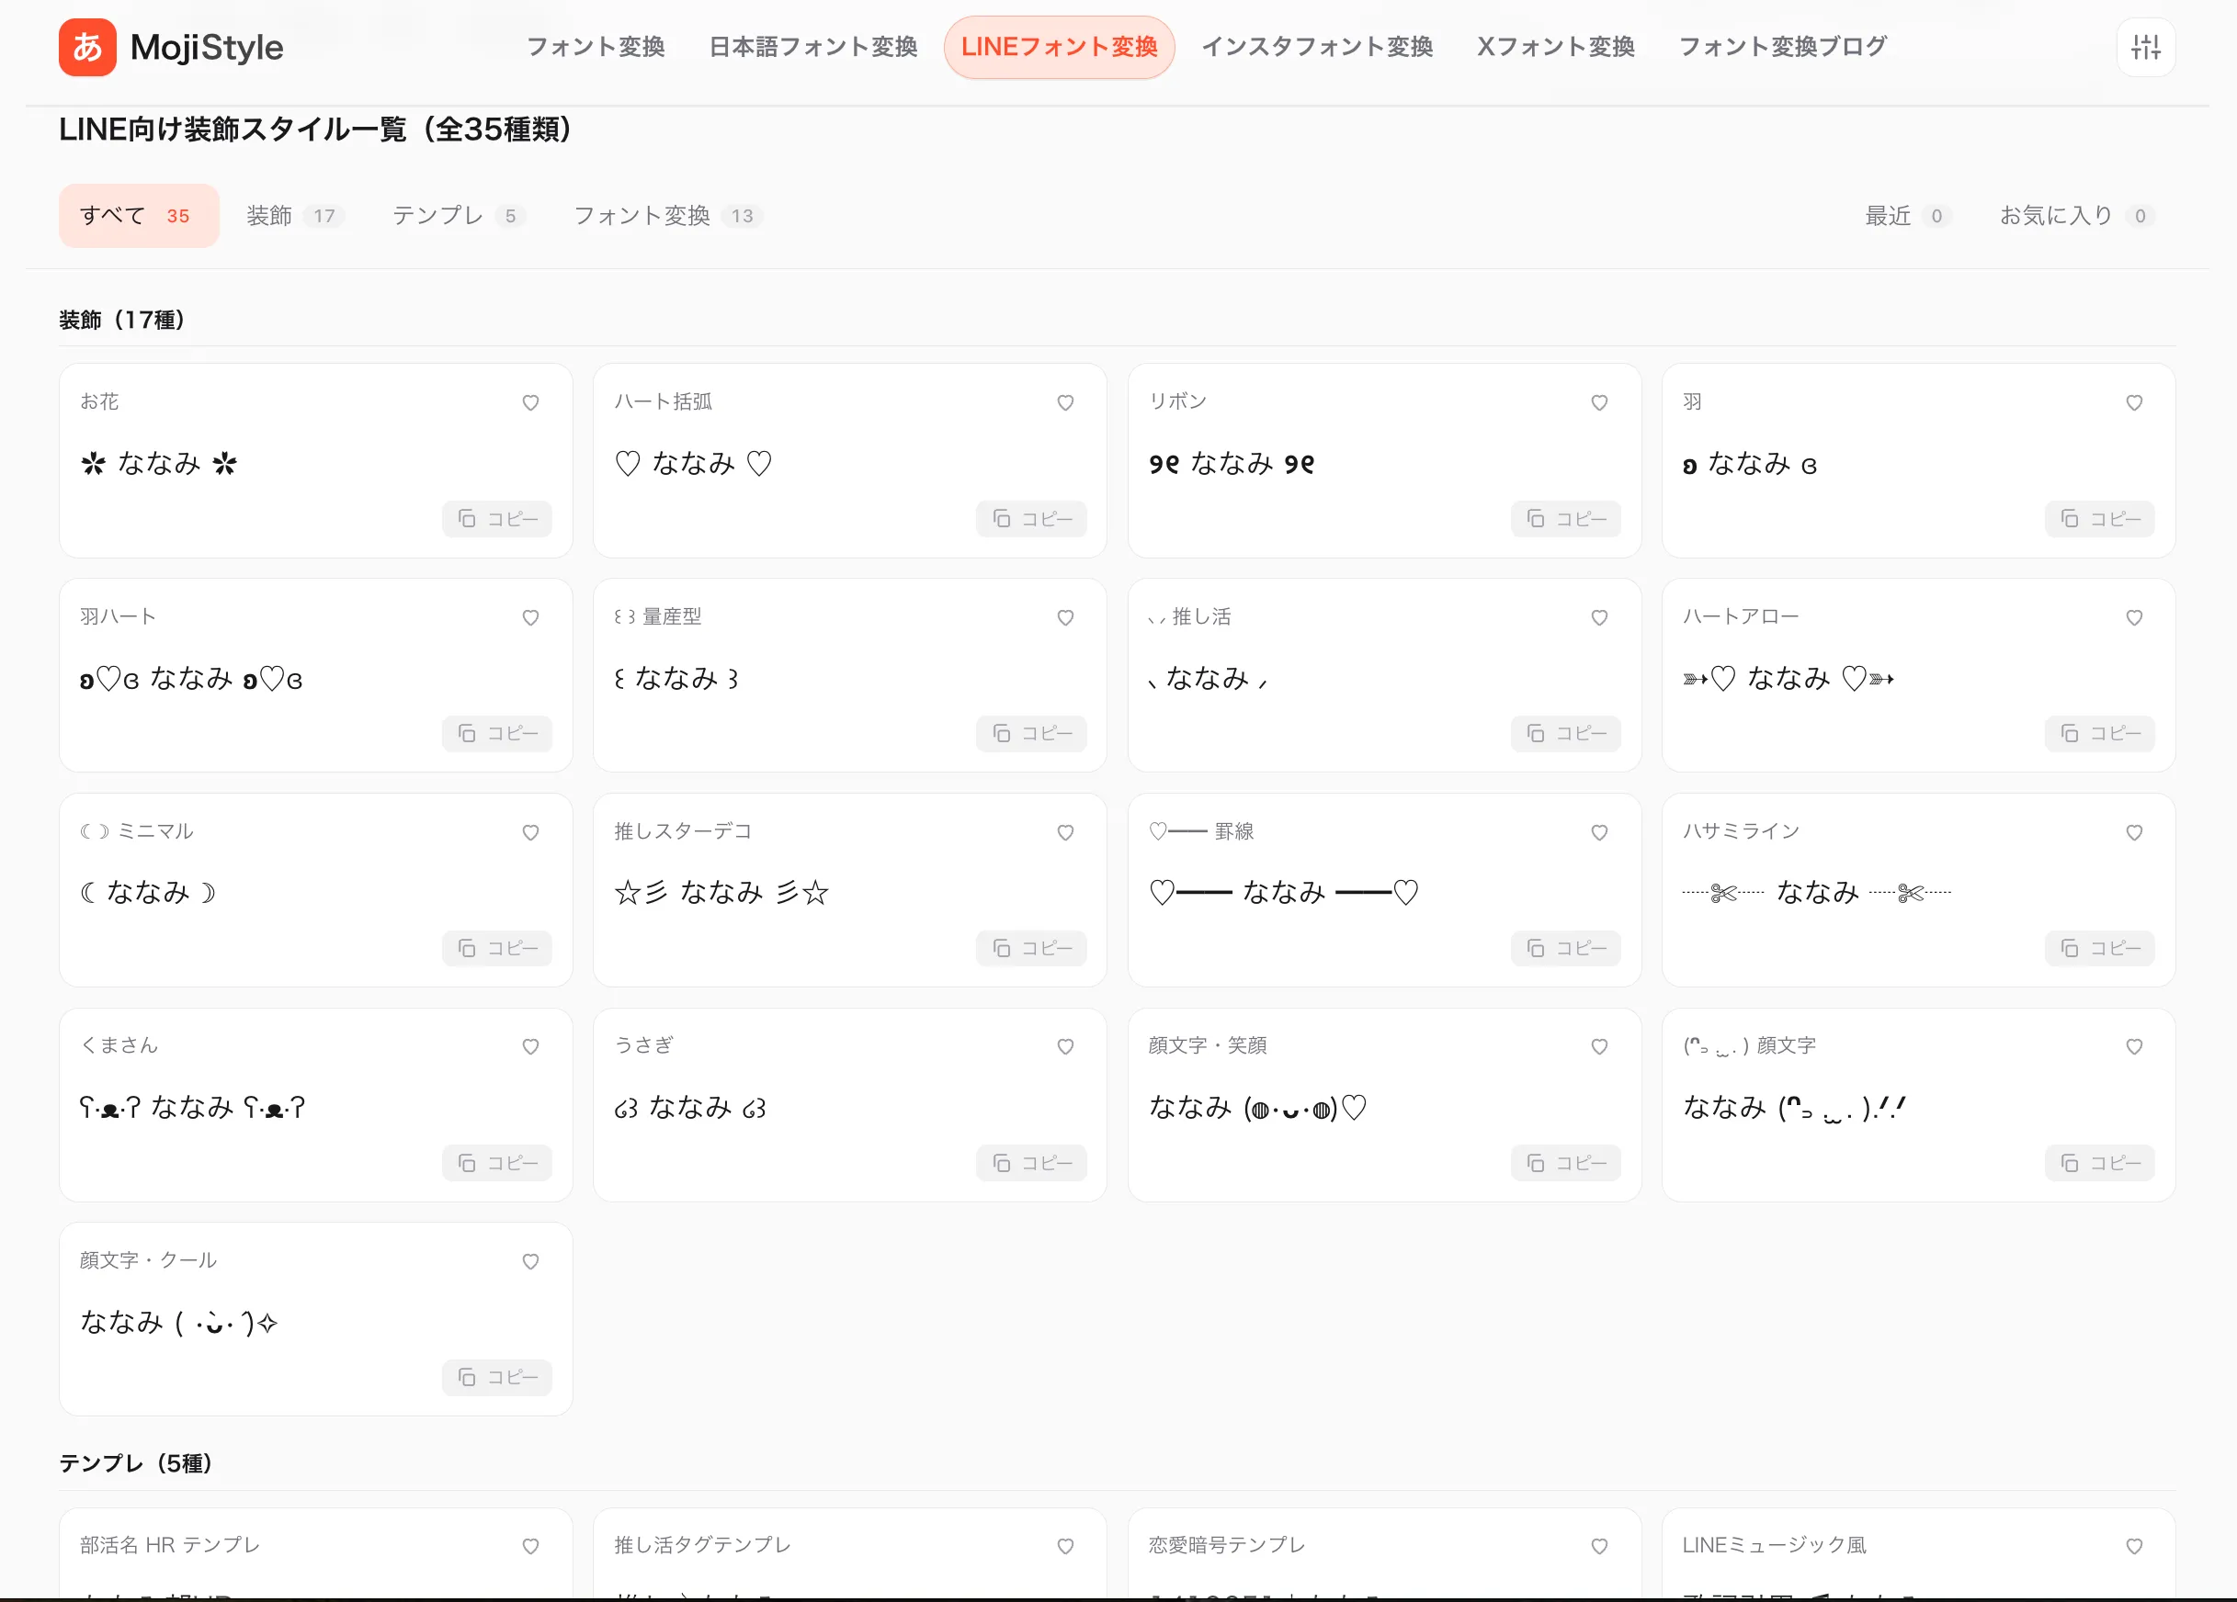Image resolution: width=2237 pixels, height=1602 pixels.
Task: Show 最近 recent styles
Action: 1909,216
